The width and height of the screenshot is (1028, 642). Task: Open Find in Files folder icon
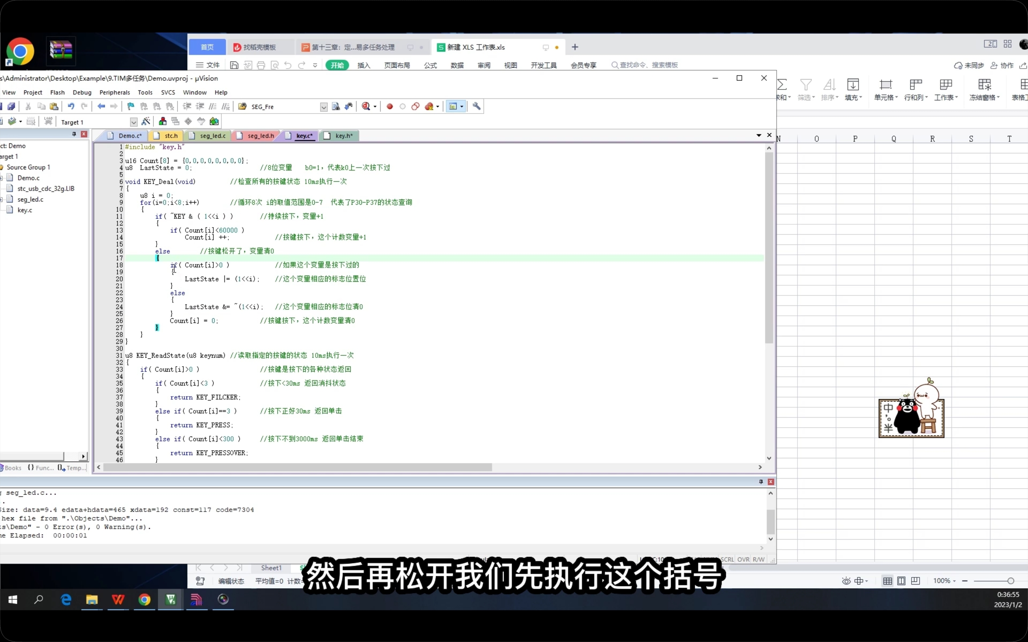coord(243,107)
